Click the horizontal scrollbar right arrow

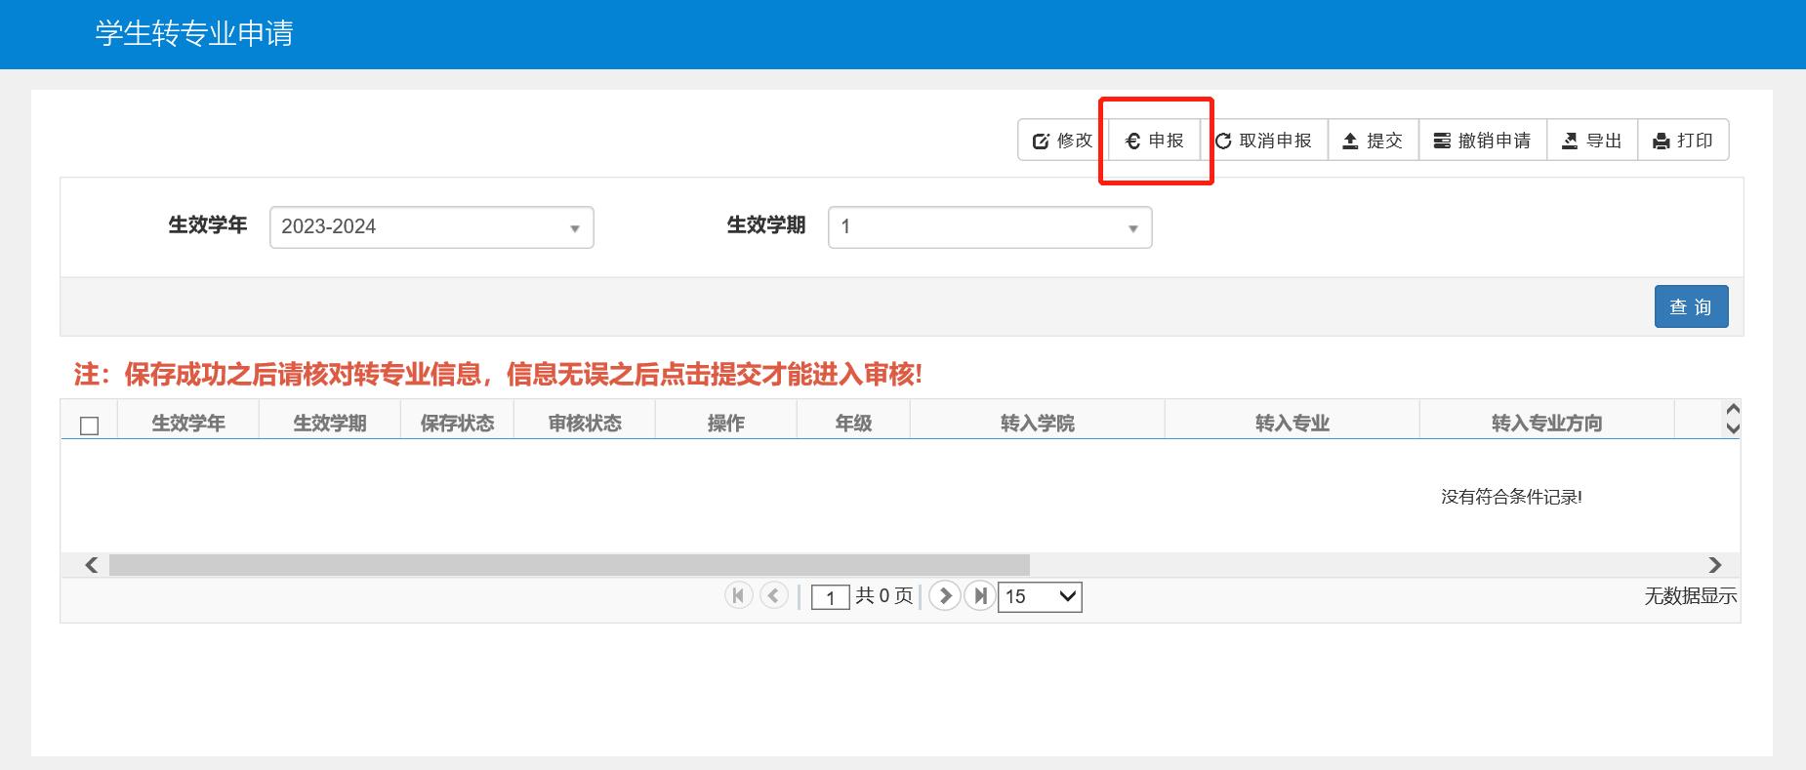[1715, 565]
